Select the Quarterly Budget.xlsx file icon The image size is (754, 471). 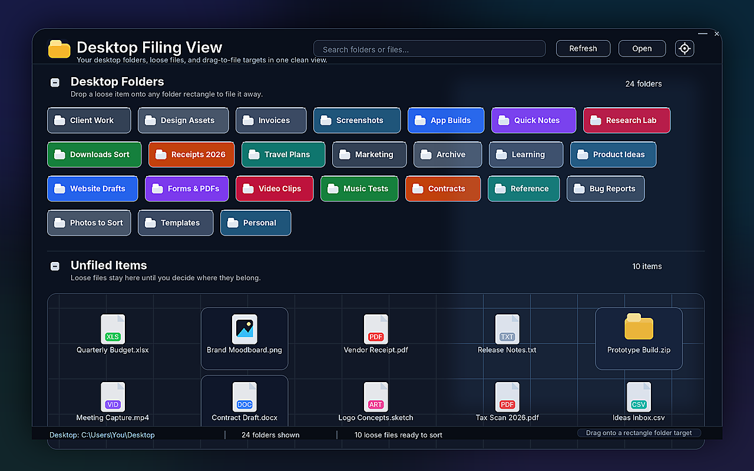click(x=113, y=329)
